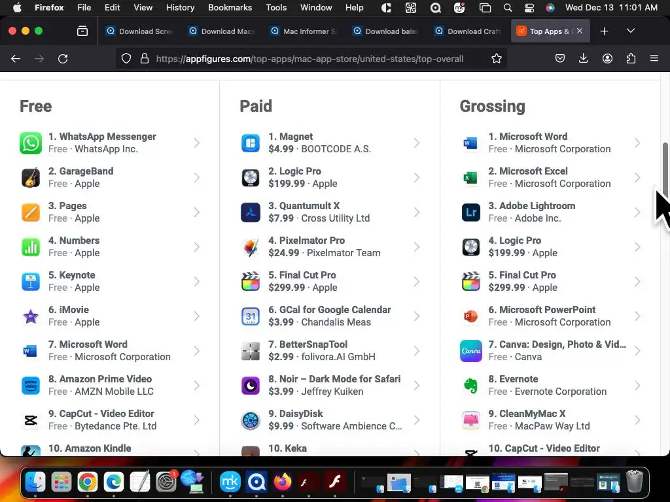Screen dimensions: 670x502
Task: Switch to the Mac Informer tab
Action: (x=304, y=31)
